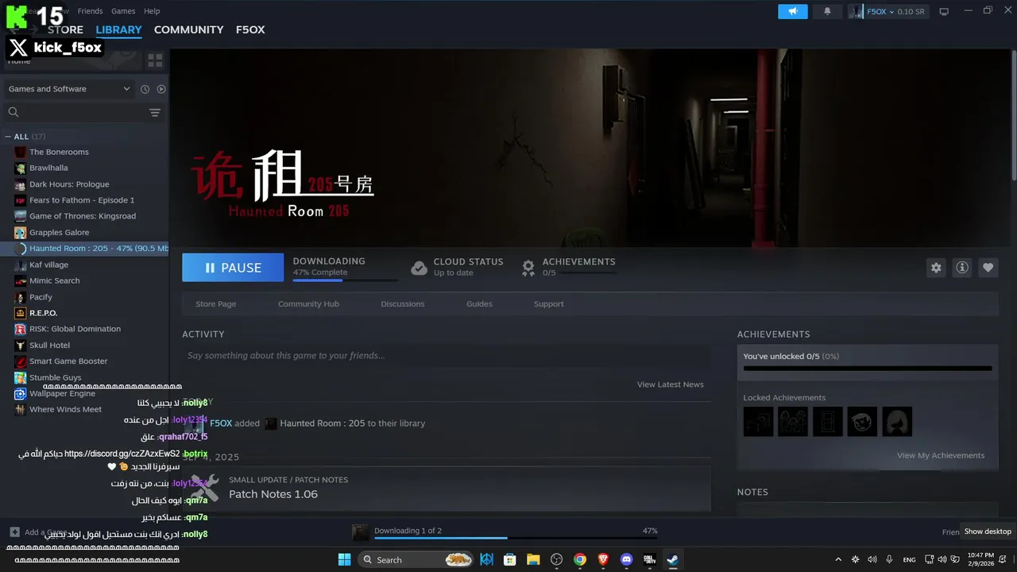The height and width of the screenshot is (572, 1017).
Task: Open the Store Page link
Action: [216, 303]
